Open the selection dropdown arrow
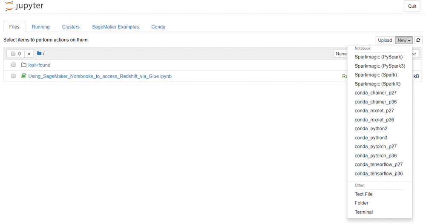The width and height of the screenshot is (426, 224). click(x=29, y=54)
